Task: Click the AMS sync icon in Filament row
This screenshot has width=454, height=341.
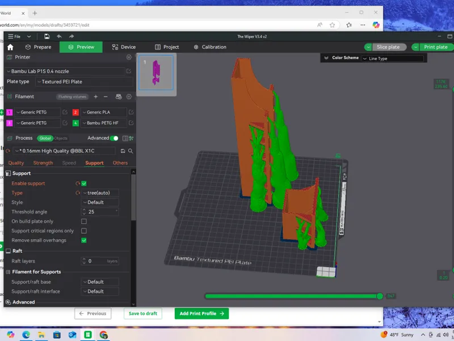Action: tap(119, 97)
